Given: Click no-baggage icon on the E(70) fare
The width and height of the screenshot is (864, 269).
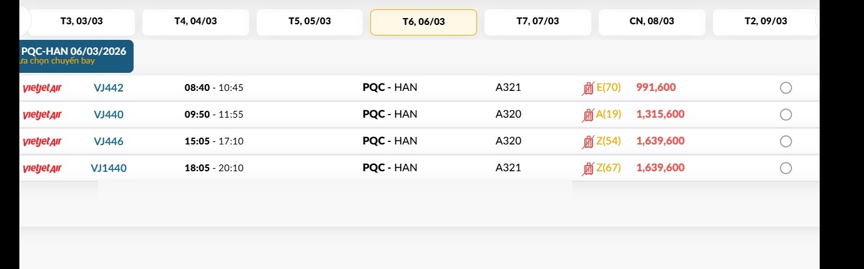Looking at the screenshot, I should tap(588, 88).
